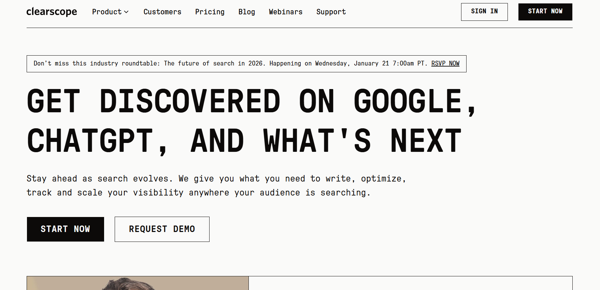This screenshot has height=290, width=600.
Task: Click the REQUEST DEMO button
Action: pyautogui.click(x=162, y=229)
